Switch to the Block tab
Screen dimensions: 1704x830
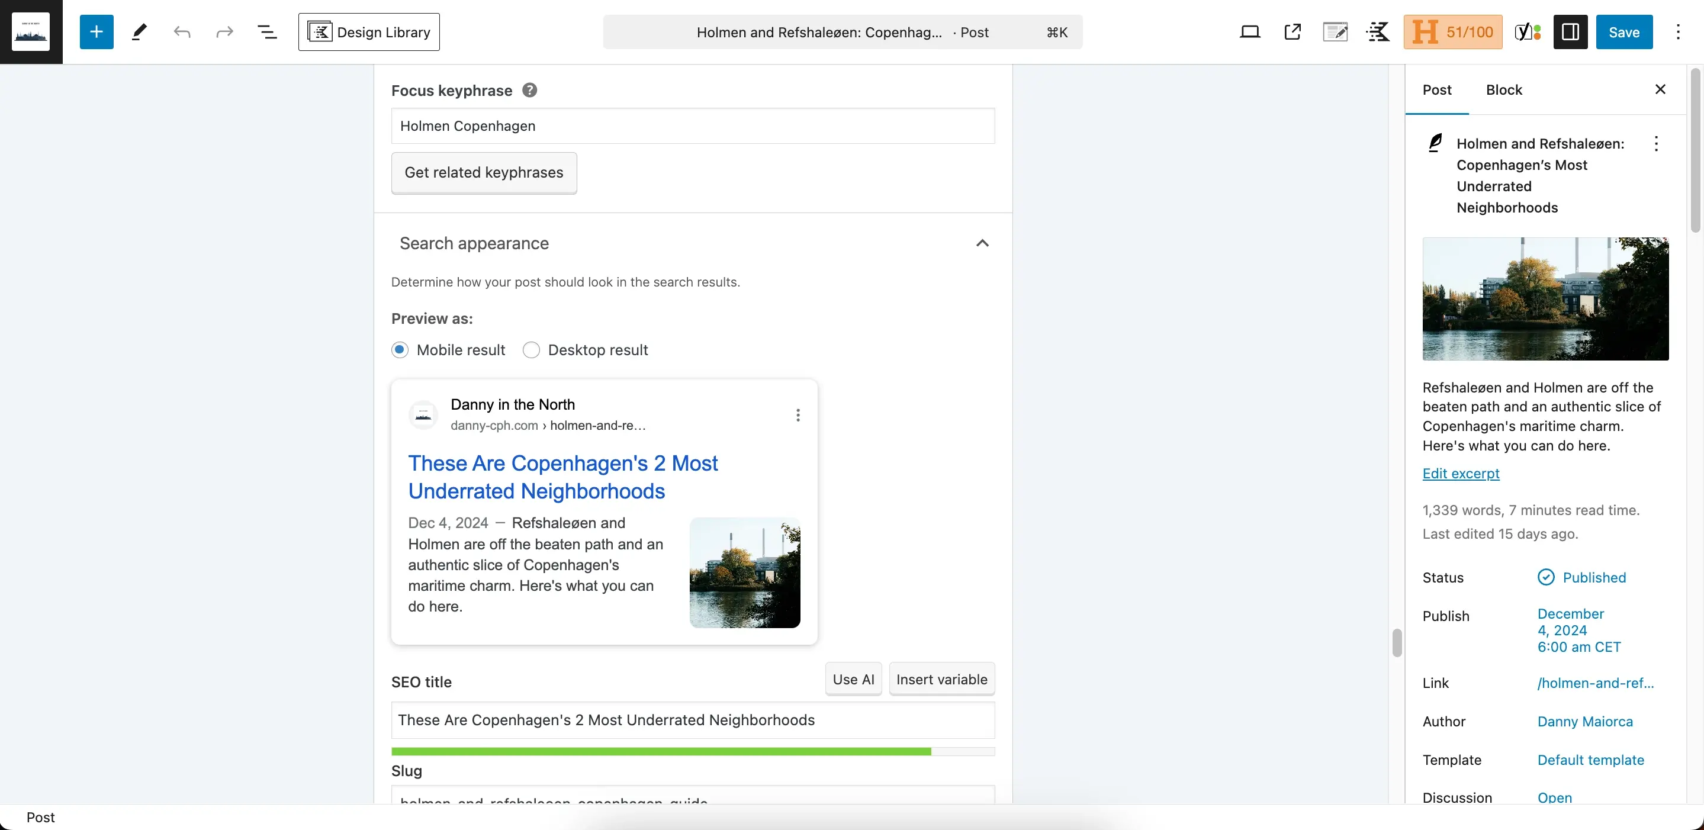[x=1503, y=90]
